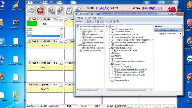Viewport: 192px width, 108px height.
Task: Toggle the C checkbox for Port 1
Action: [x=28, y=19]
